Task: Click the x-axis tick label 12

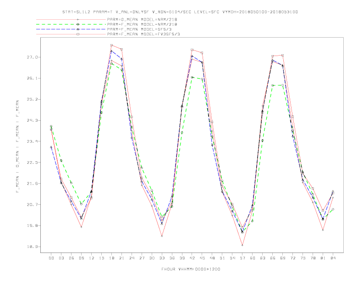Action: click(x=92, y=258)
